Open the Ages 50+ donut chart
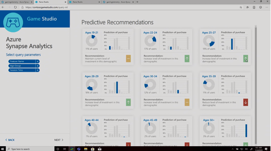Screen dimensions: 271x151 point(209,128)
